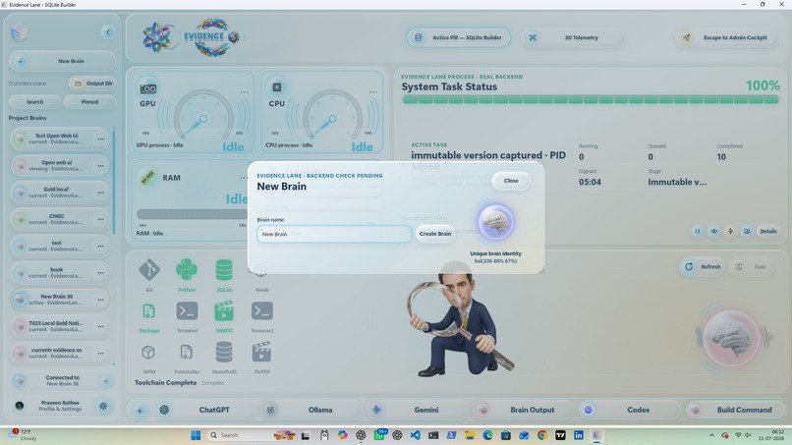
Task: Open LinkedIn from the taskbar
Action: 579,435
